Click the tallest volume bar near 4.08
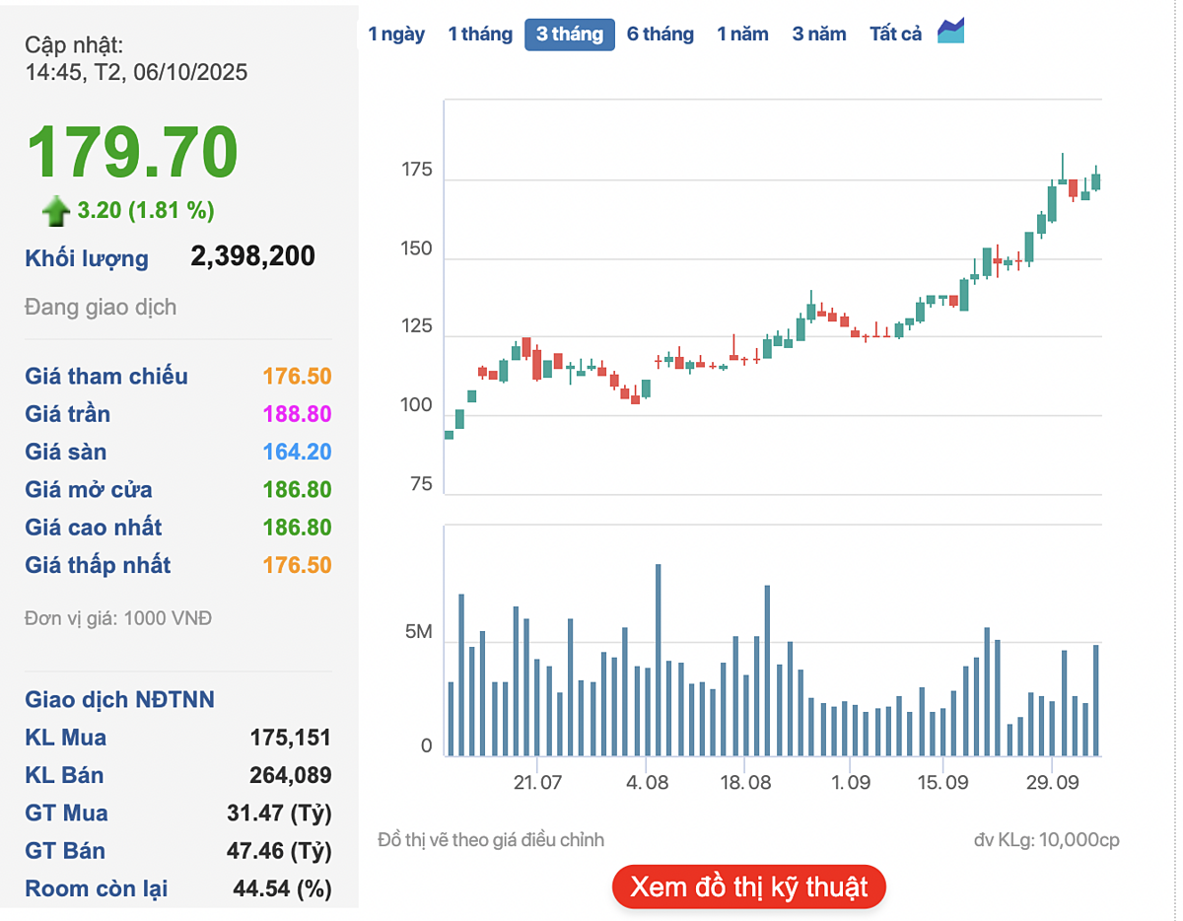Viewport: 1183px width, 921px height. [658, 660]
